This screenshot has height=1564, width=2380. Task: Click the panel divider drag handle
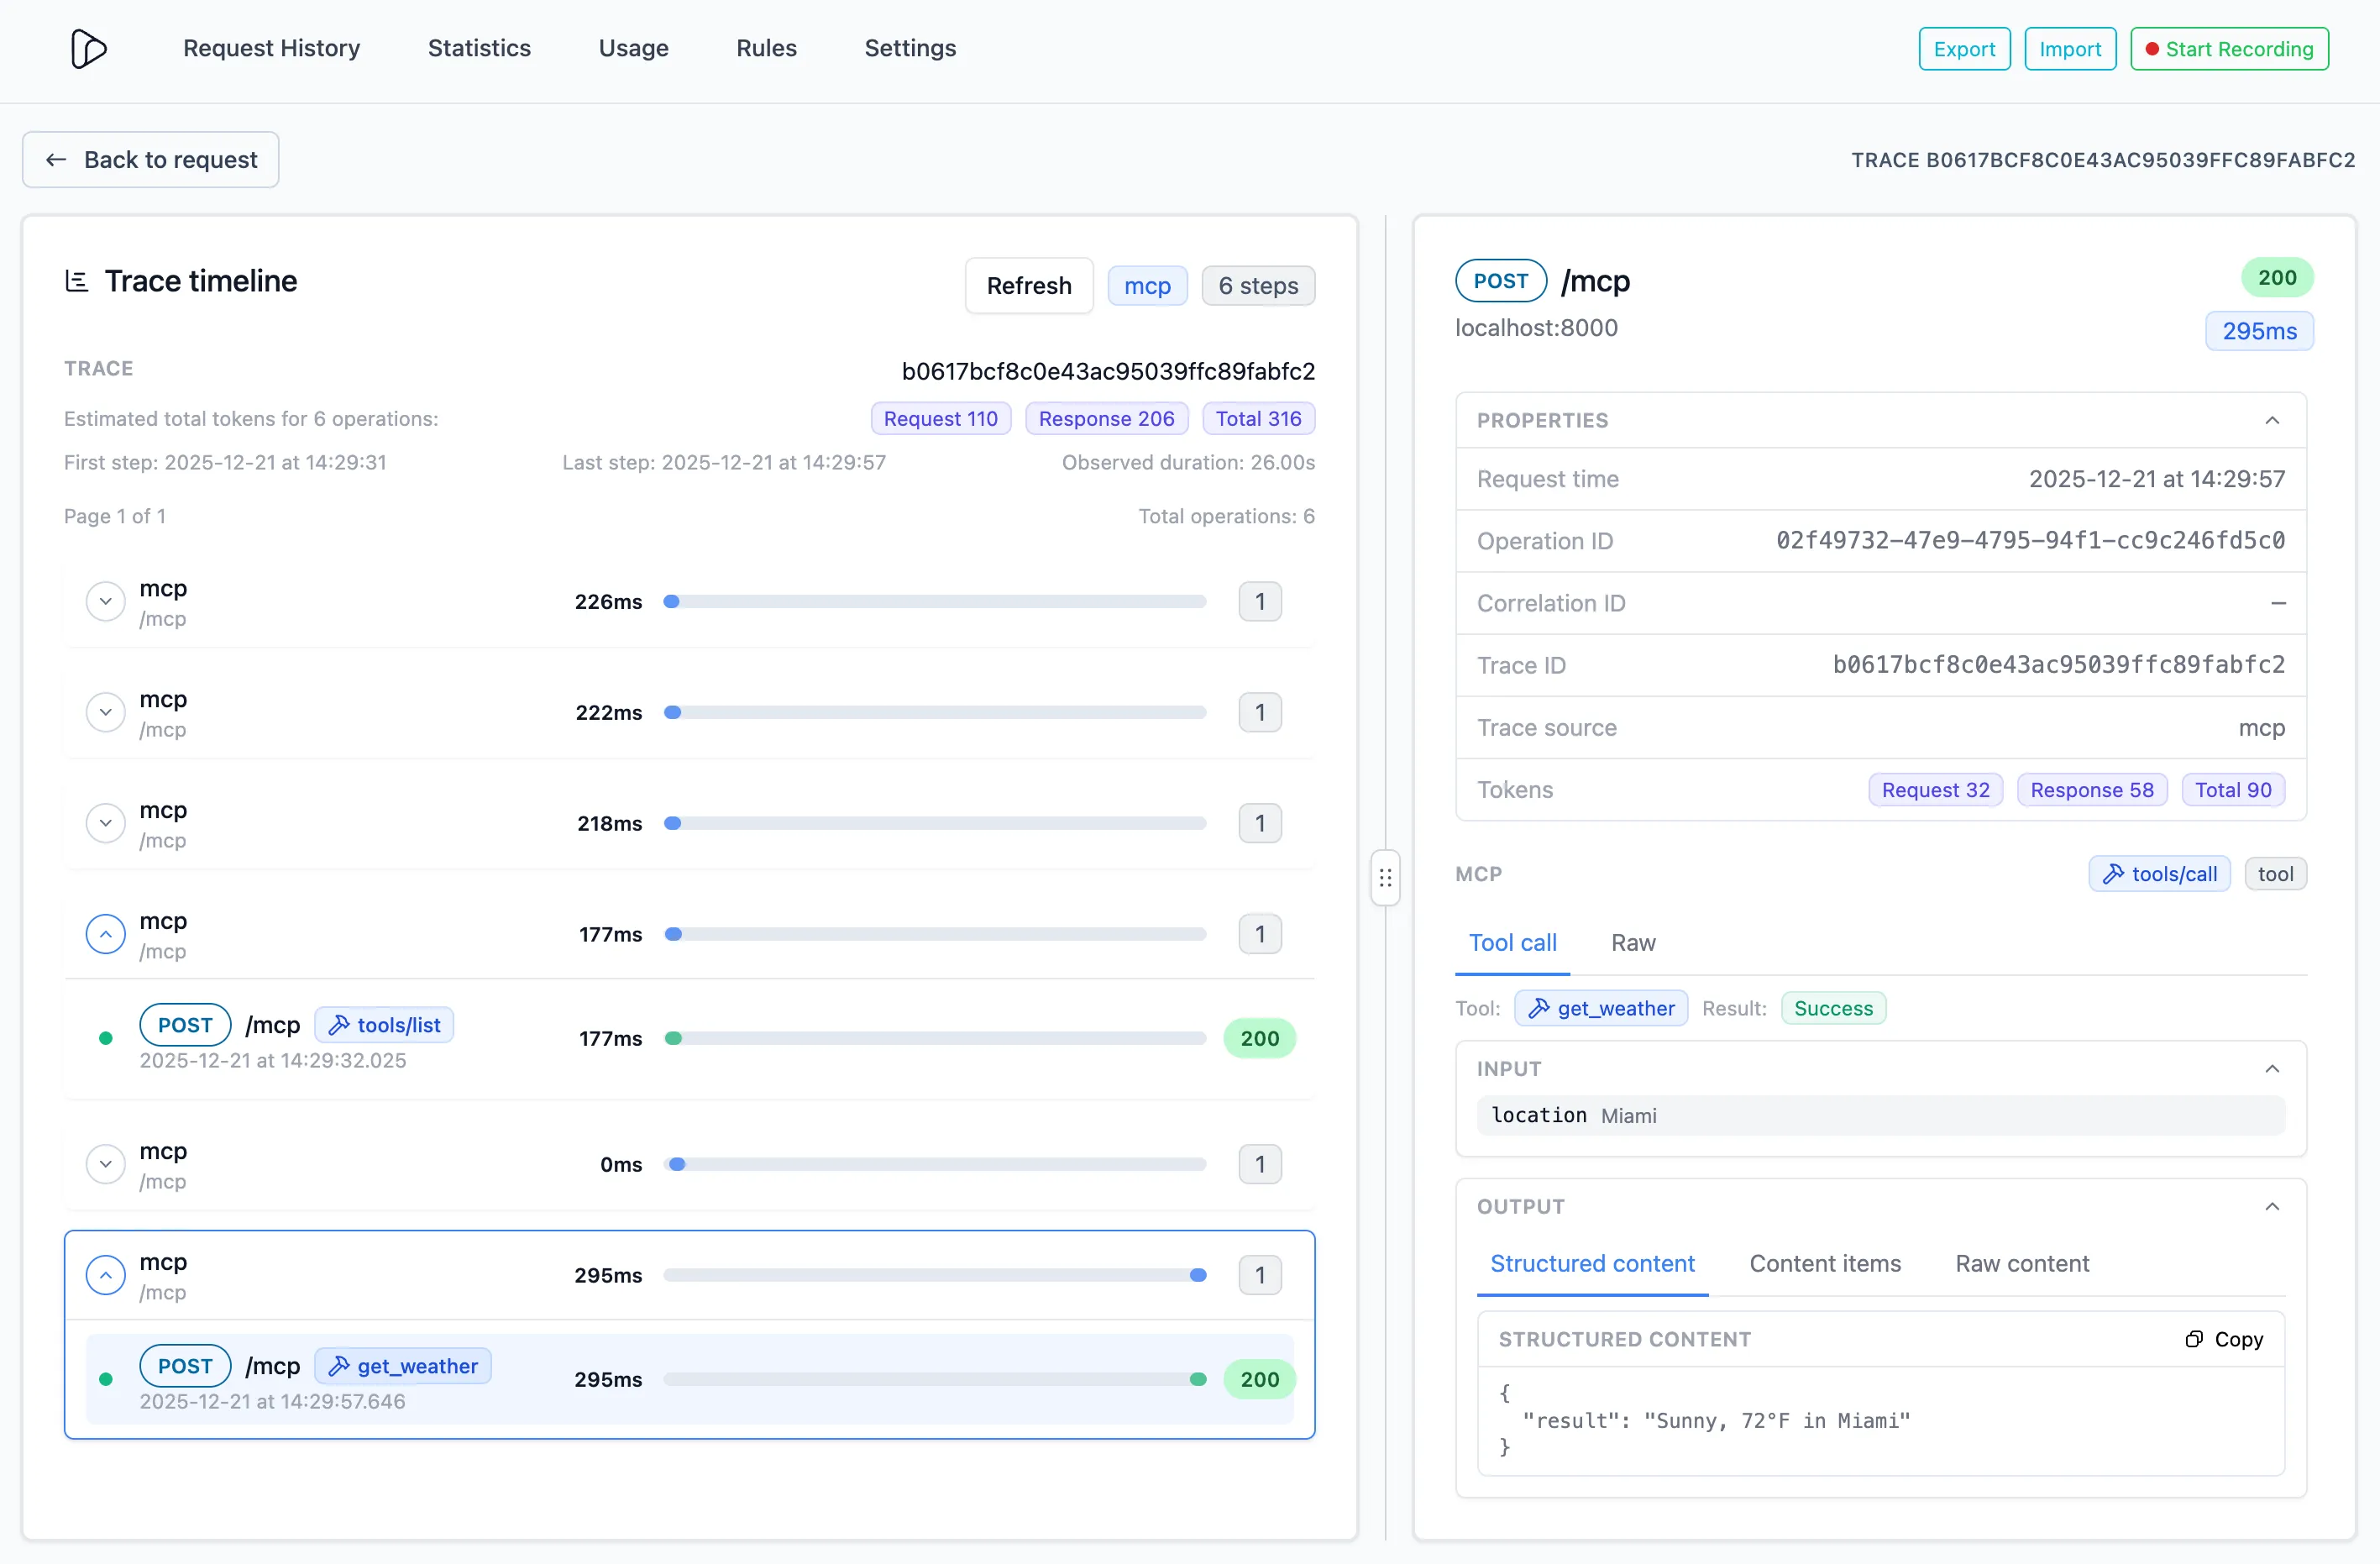click(1385, 878)
